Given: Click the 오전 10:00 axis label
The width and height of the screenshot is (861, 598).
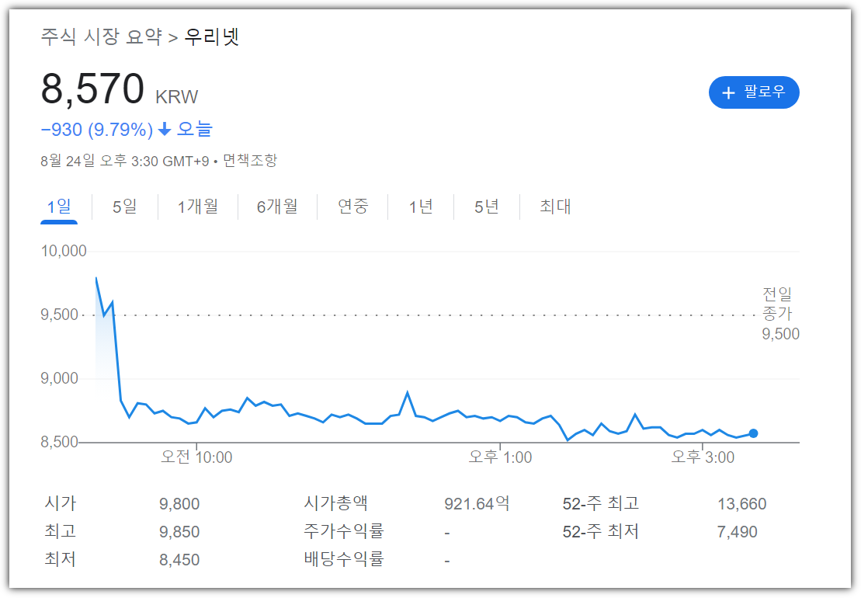Looking at the screenshot, I should (196, 457).
